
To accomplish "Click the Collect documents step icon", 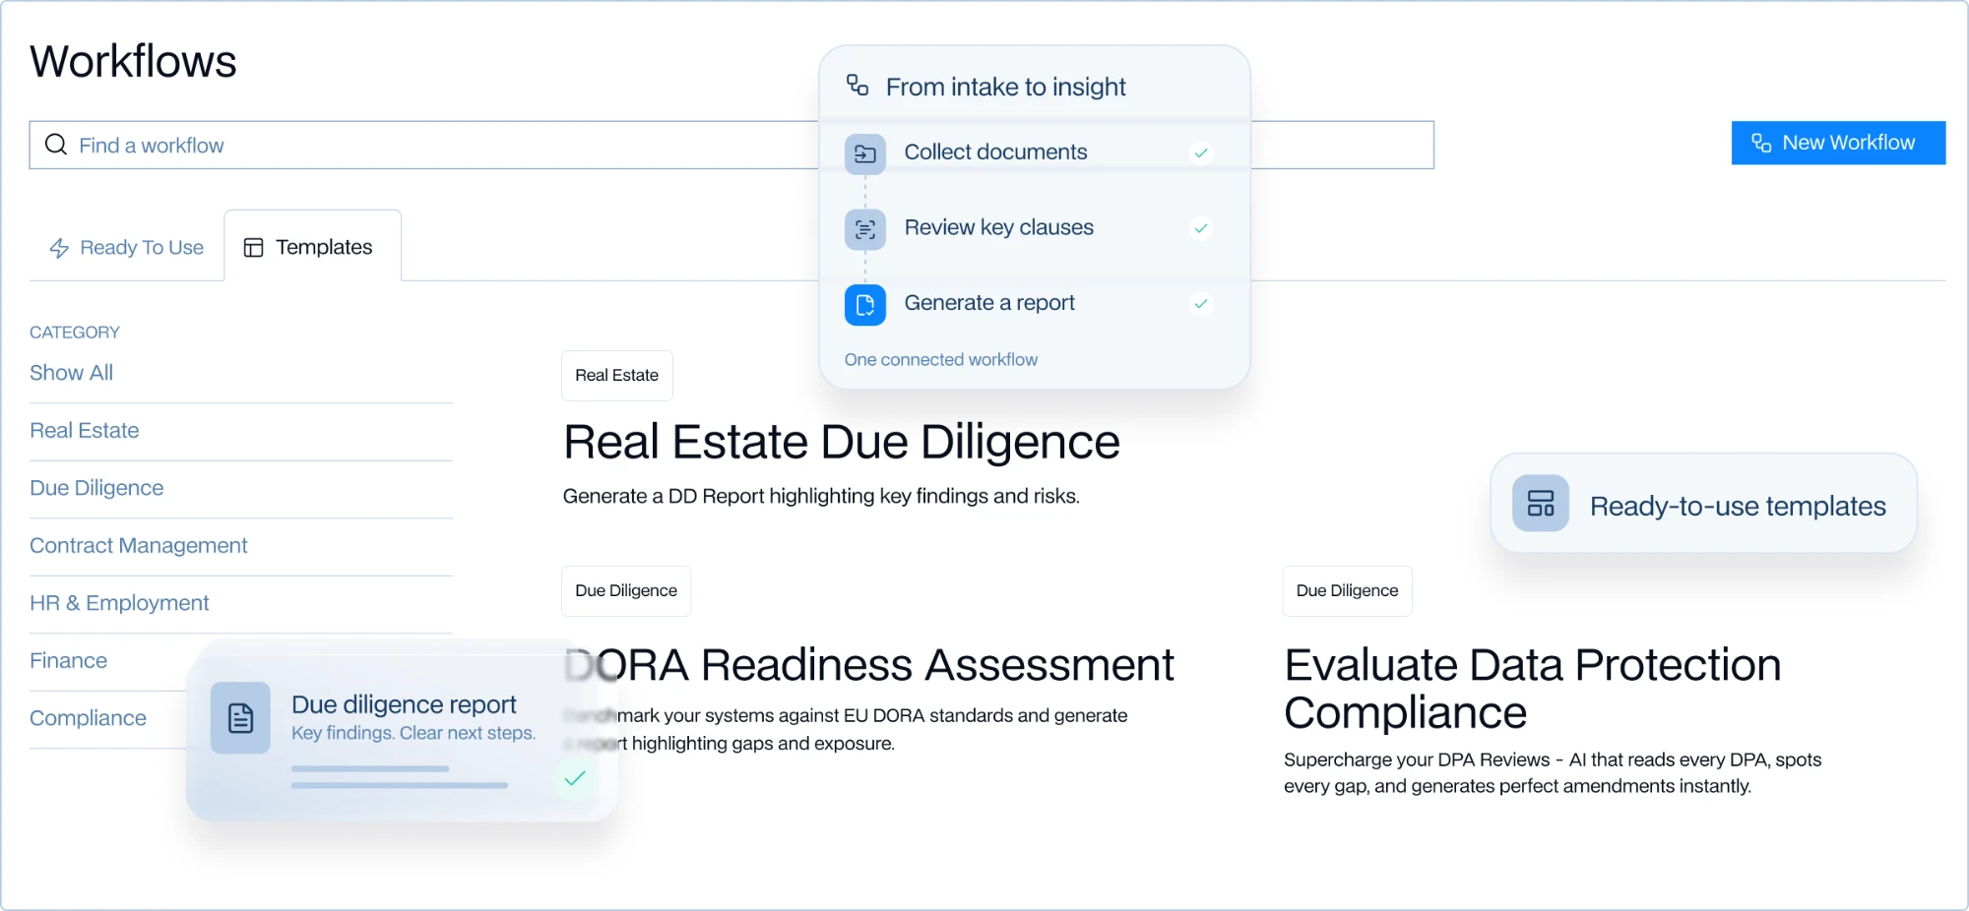I will [865, 153].
